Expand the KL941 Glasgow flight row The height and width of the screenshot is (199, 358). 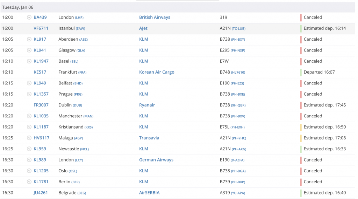pos(29,50)
